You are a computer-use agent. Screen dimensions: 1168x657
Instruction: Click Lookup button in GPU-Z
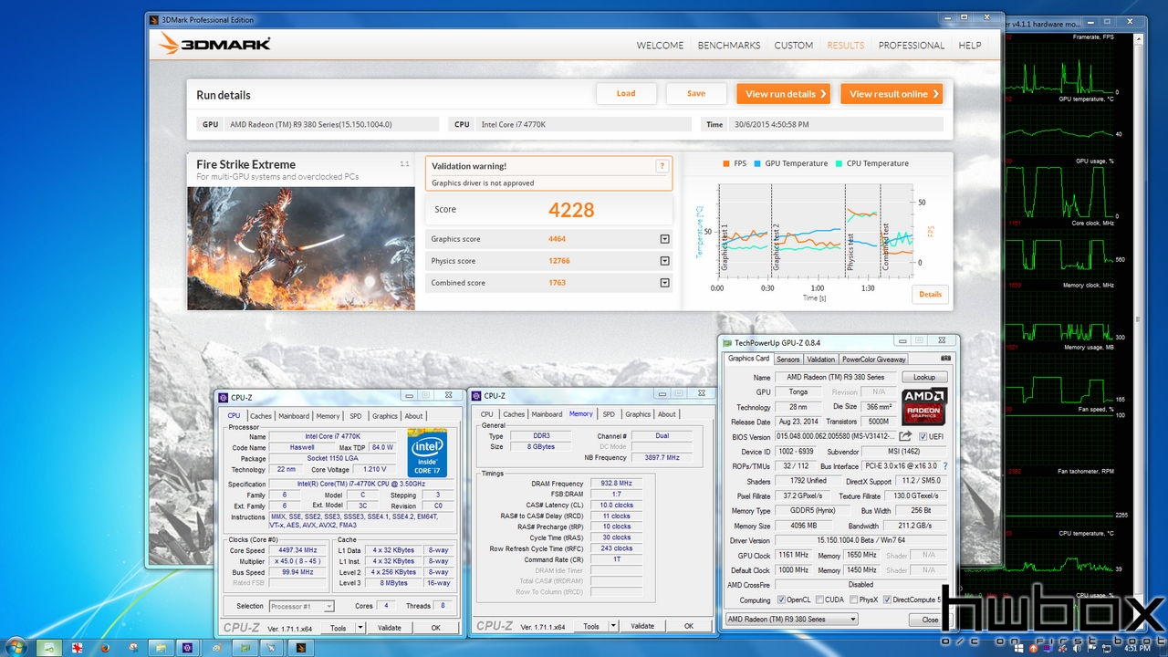(x=924, y=377)
